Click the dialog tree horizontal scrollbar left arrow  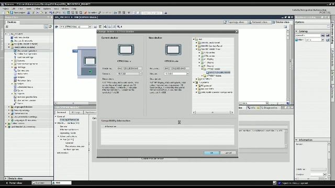pos(194,112)
